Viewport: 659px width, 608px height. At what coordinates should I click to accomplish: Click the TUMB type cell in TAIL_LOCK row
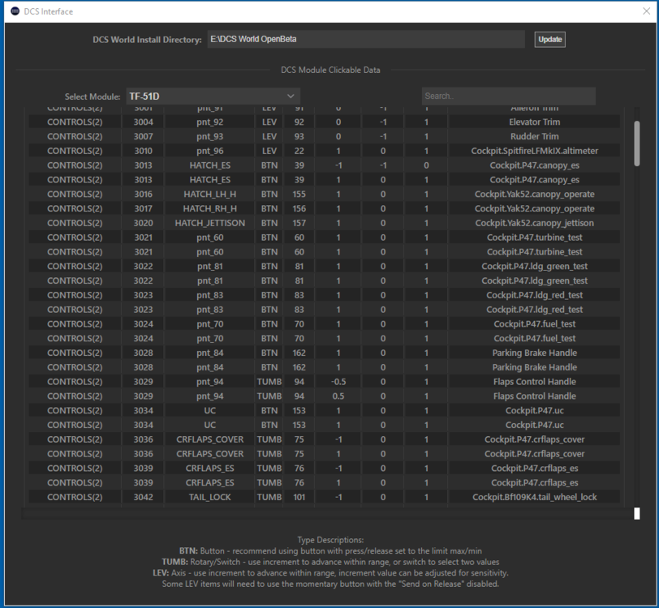269,497
